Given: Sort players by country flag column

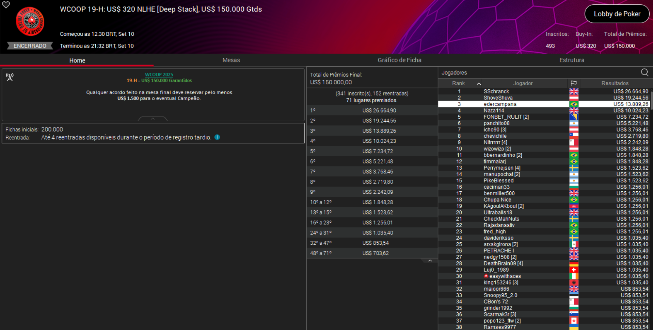Looking at the screenshot, I should tap(574, 83).
